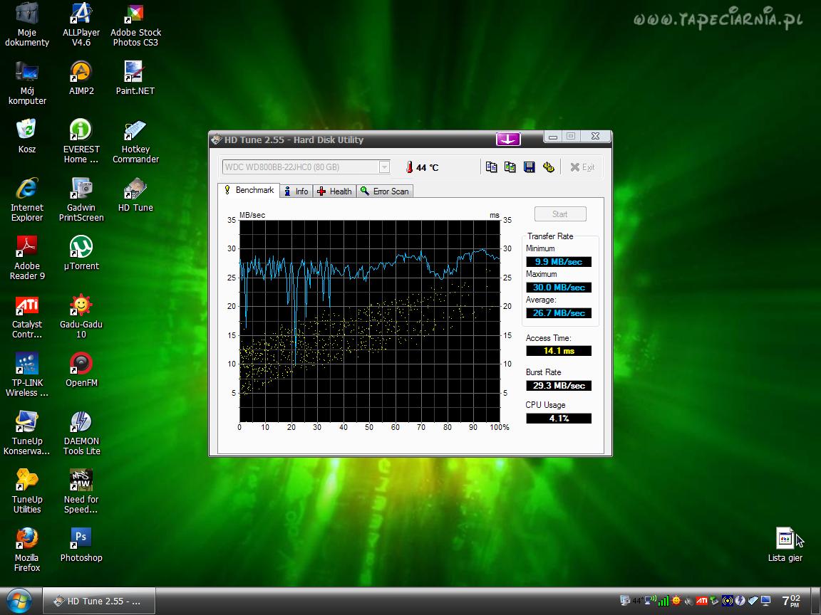Click the taskbar clock showing 7:02 PM
Image resolution: width=821 pixels, height=615 pixels.
click(790, 601)
